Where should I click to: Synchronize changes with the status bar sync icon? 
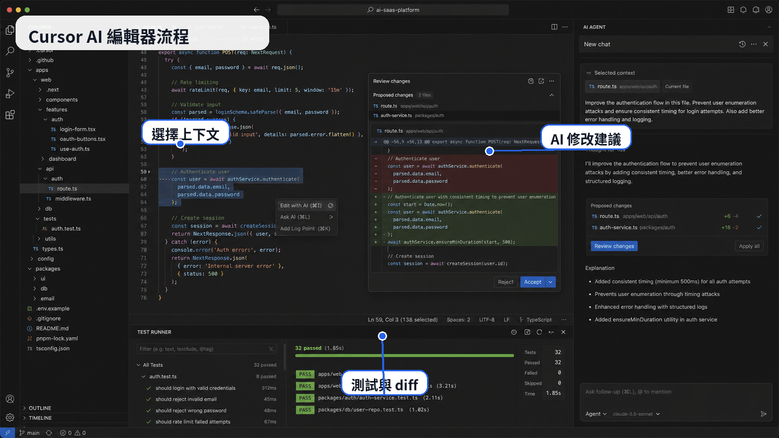[49, 433]
